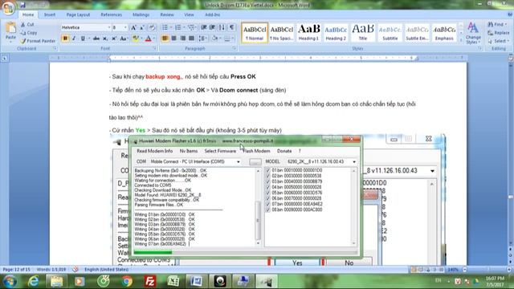Apply Superscript formatting
514x289 pixels.
(x=114, y=39)
